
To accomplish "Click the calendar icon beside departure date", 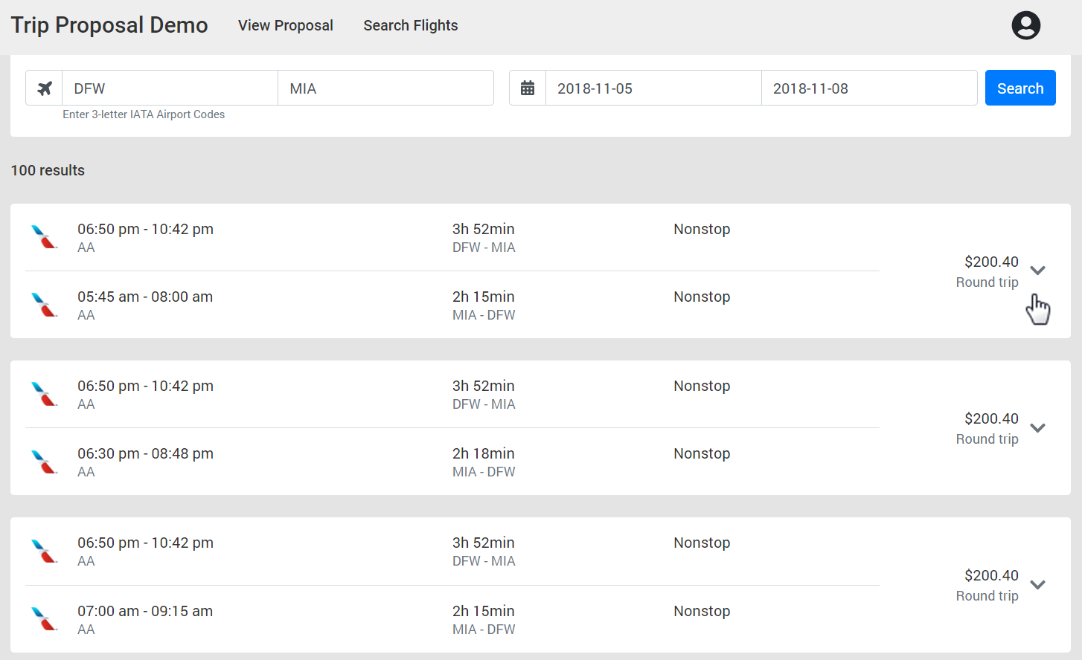I will point(528,88).
